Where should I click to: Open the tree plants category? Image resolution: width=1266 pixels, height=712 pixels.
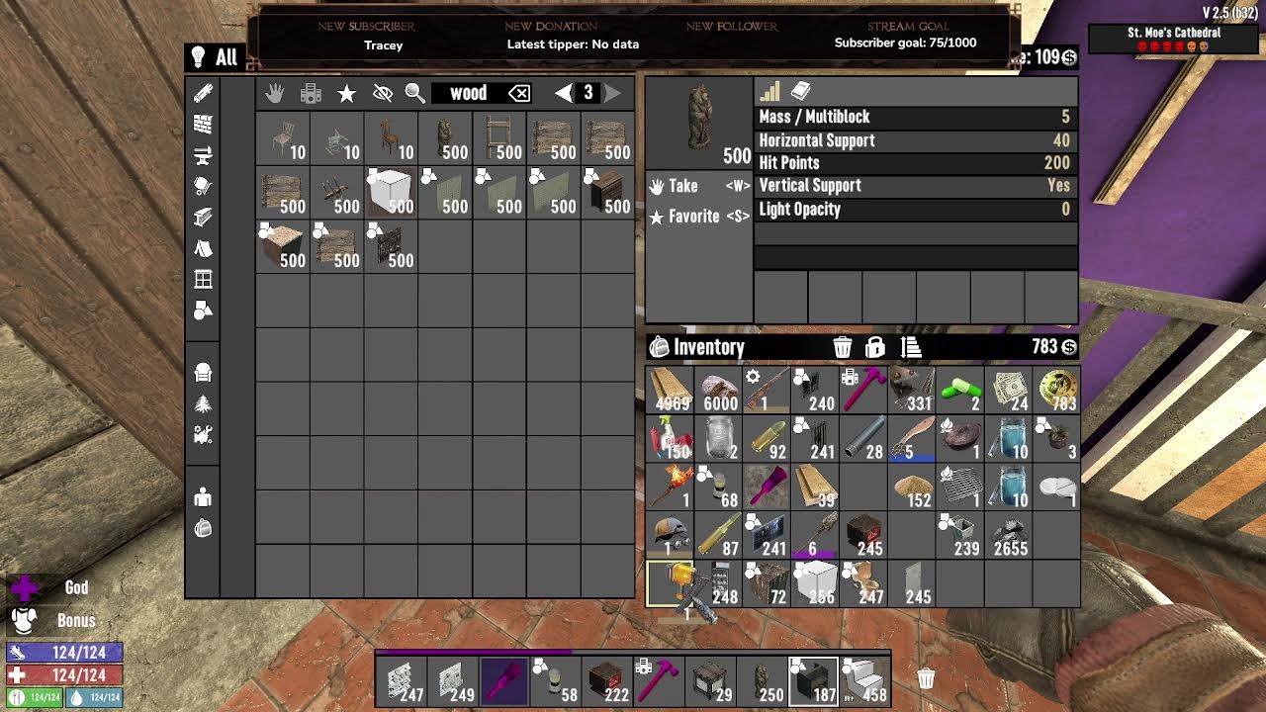click(x=203, y=403)
